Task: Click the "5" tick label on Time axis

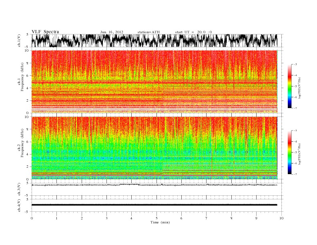Action: (x=156, y=218)
